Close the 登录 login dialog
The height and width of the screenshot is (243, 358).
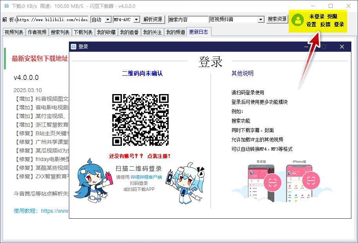(x=342, y=47)
